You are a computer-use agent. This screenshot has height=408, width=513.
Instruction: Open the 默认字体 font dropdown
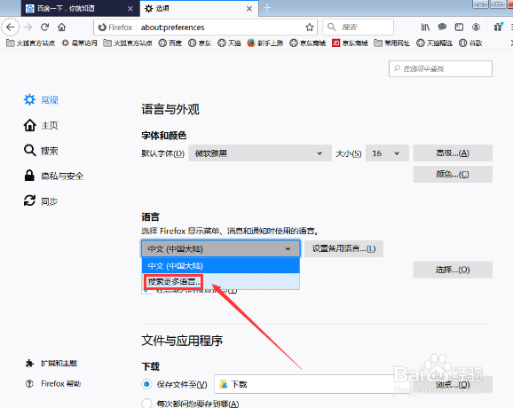(260, 153)
